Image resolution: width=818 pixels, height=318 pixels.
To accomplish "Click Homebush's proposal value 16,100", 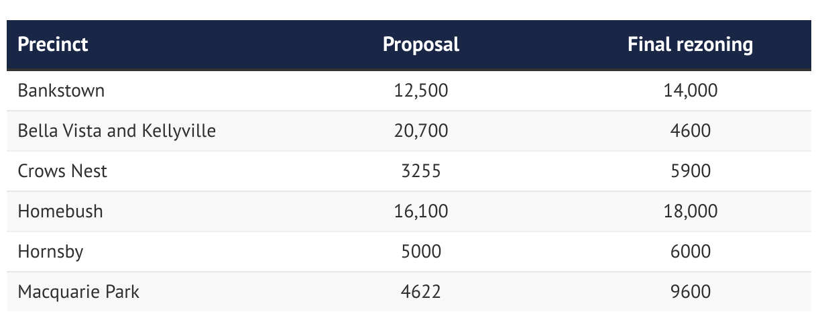I will [x=421, y=211].
